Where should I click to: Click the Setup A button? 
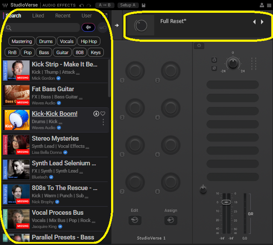(x=128, y=5)
